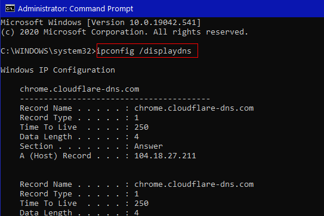Image resolution: width=324 pixels, height=216 pixels.
Task: Click the first Record Name label
Action: point(46,108)
